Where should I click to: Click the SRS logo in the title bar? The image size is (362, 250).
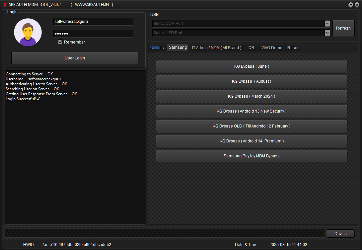(x=5, y=4)
